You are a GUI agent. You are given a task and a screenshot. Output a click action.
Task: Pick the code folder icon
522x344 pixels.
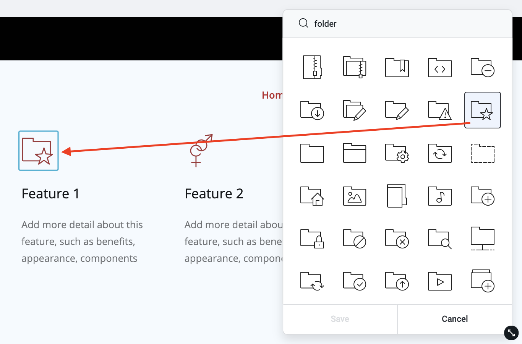440,68
